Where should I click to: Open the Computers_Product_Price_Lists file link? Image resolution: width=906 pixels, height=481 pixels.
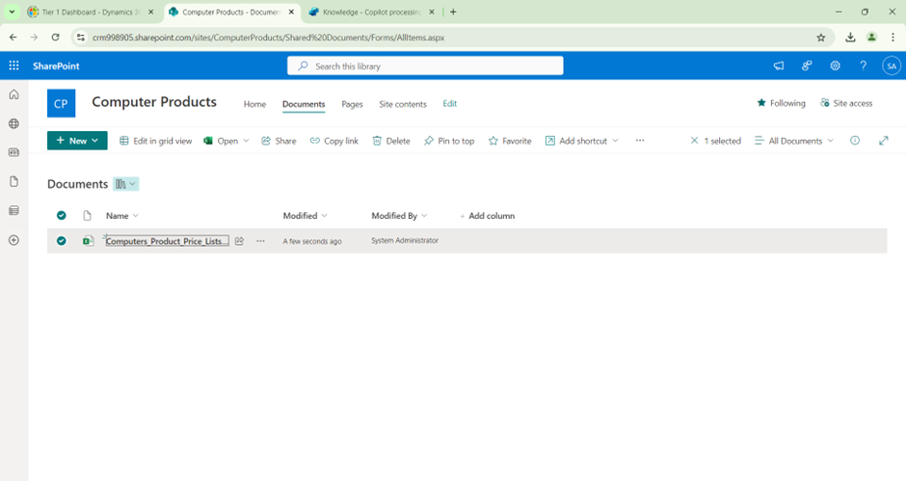(166, 241)
